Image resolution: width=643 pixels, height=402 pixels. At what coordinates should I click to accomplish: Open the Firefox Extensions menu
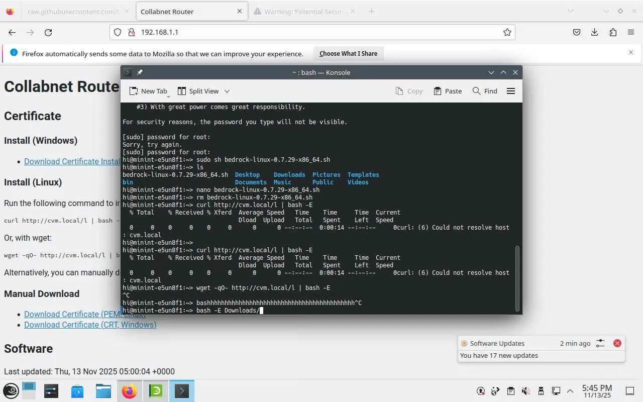613,32
